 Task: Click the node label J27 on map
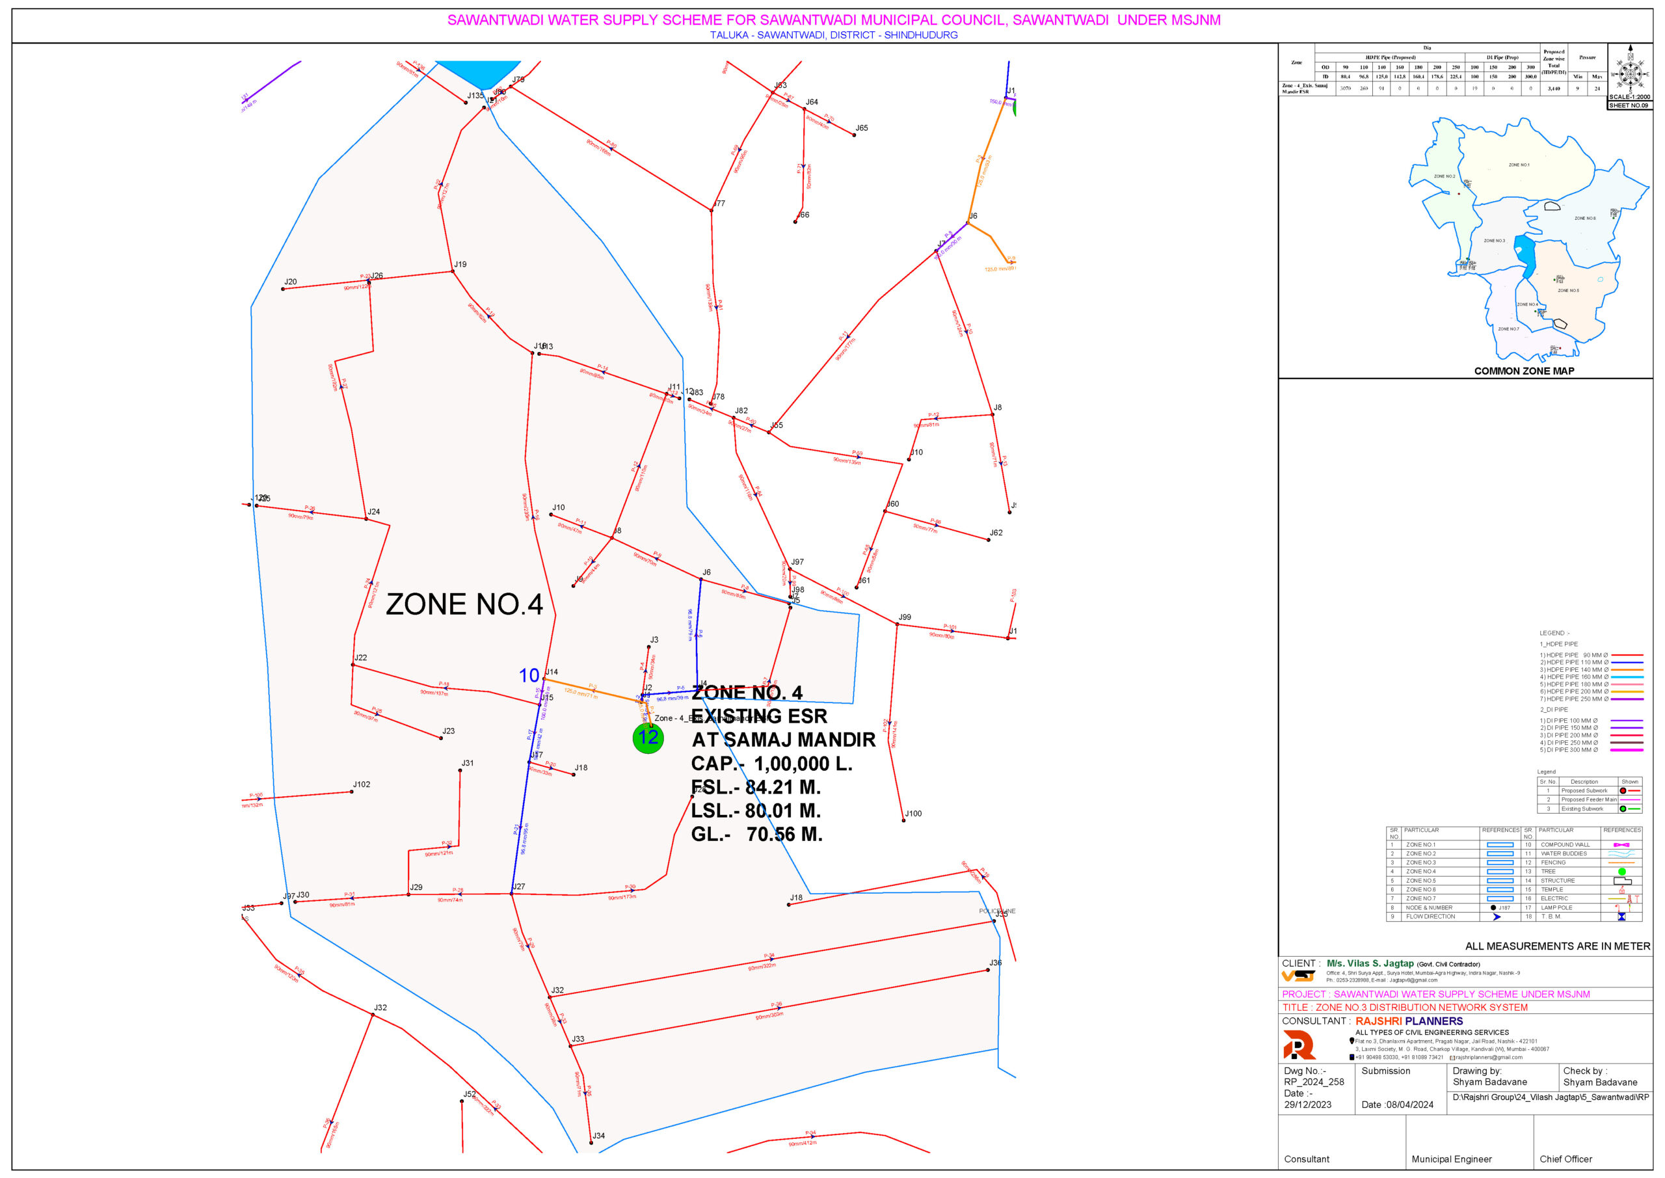(518, 887)
